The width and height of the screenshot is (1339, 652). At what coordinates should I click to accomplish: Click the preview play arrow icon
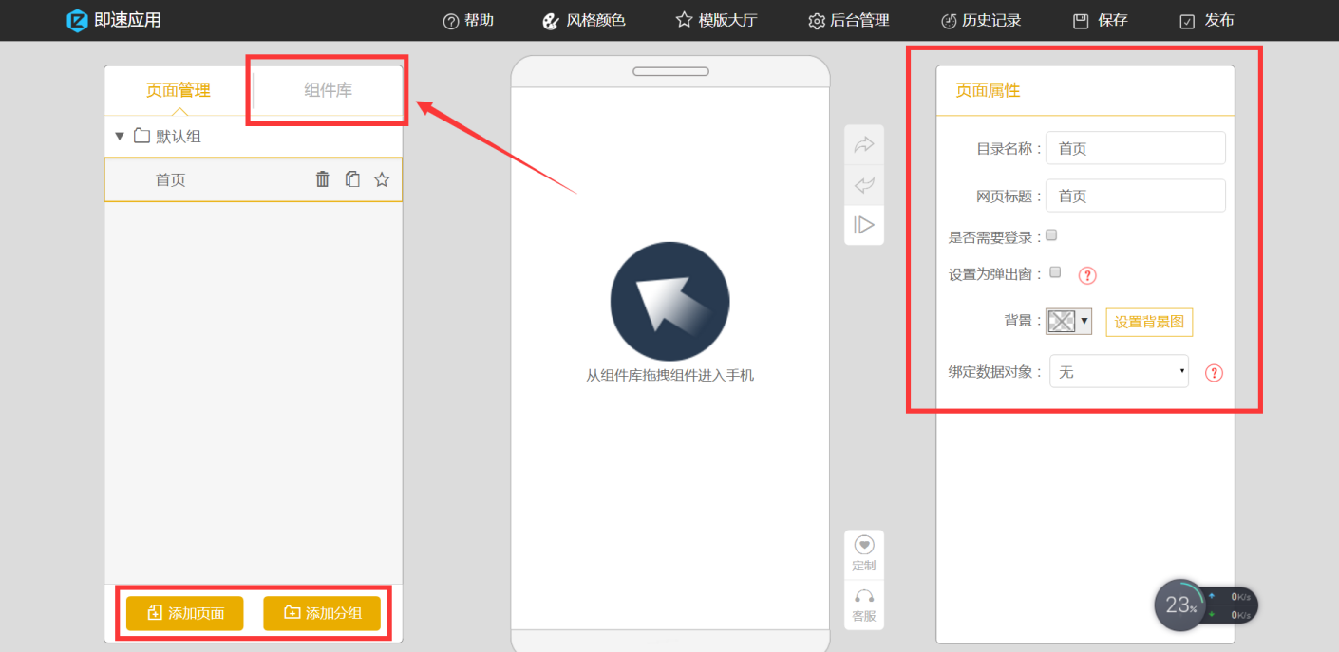863,225
